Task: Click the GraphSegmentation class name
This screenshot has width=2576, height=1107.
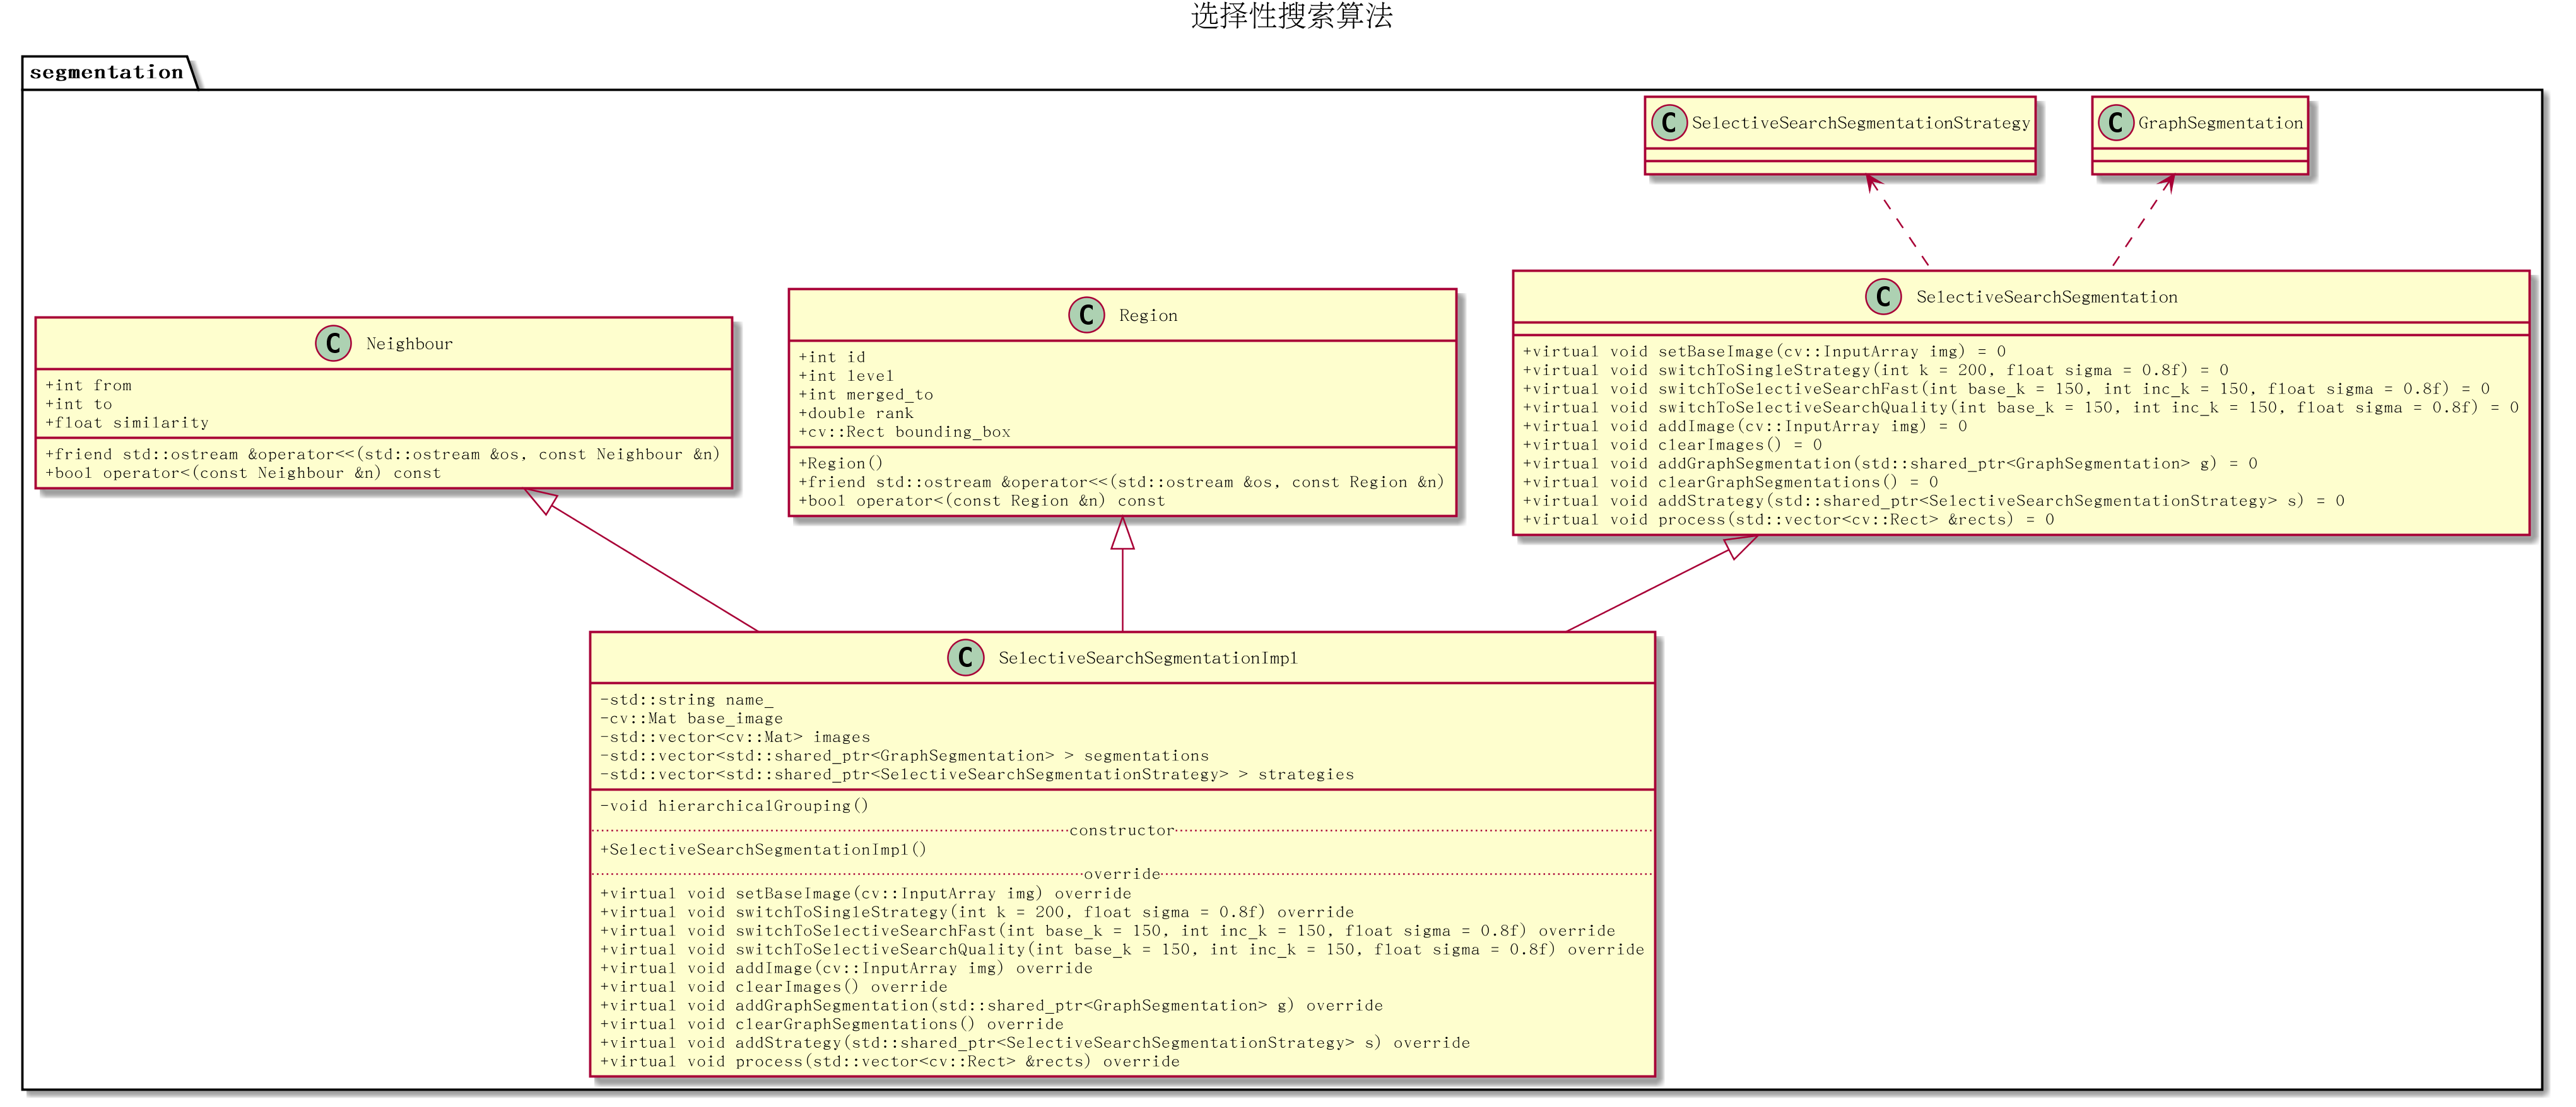Action: [x=2220, y=123]
